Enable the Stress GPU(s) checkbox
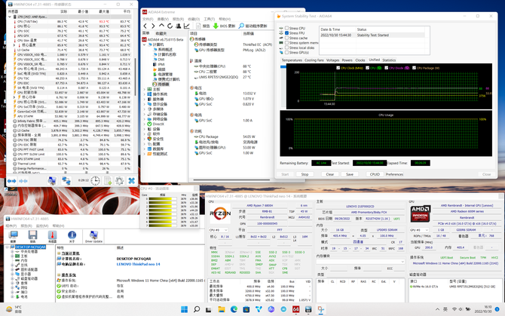Image resolution: width=505 pixels, height=316 pixels. (286, 53)
